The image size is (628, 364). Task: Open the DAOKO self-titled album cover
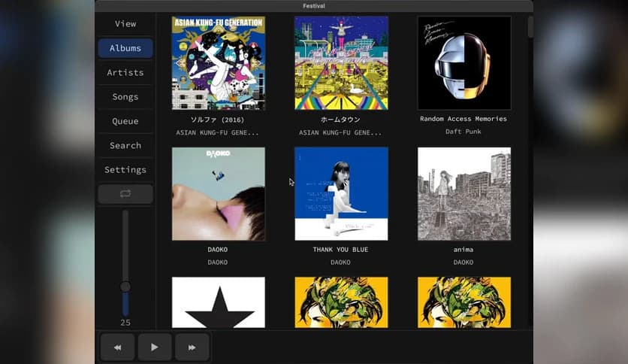click(219, 194)
